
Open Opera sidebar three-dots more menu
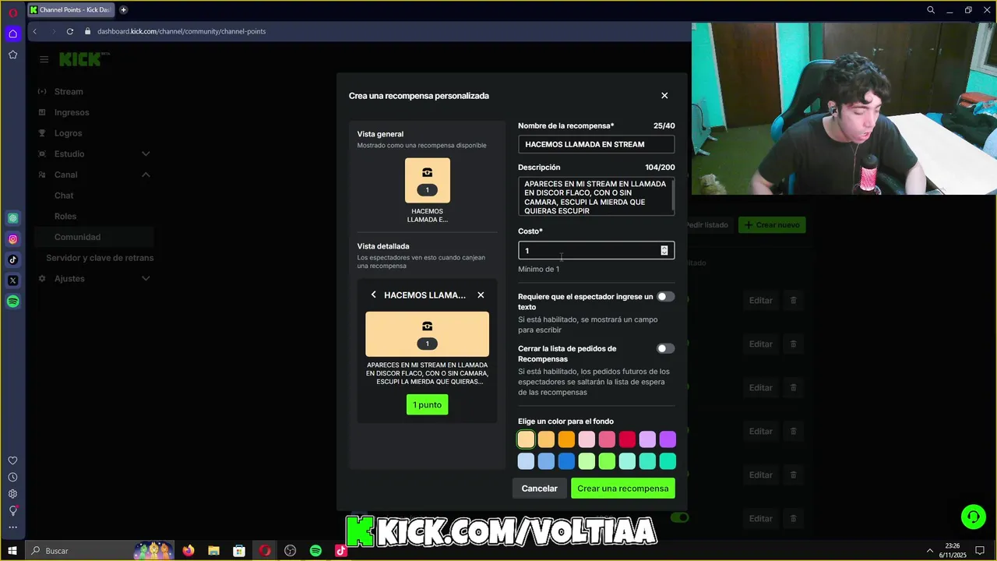coord(12,527)
